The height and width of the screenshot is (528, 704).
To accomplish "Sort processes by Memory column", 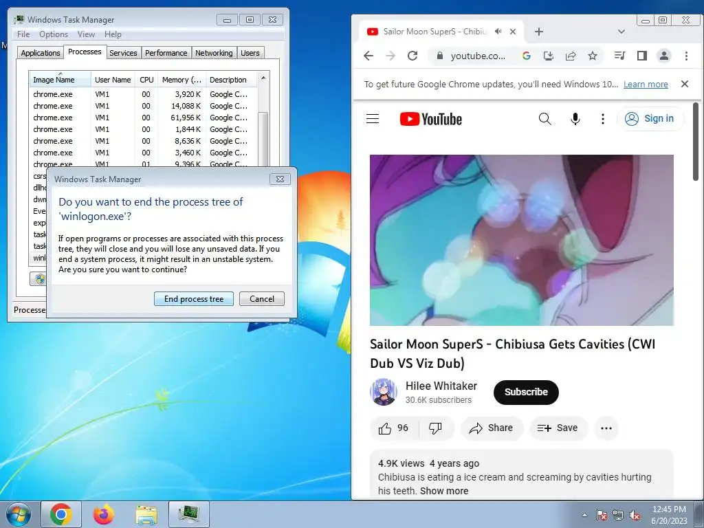I will pyautogui.click(x=181, y=80).
